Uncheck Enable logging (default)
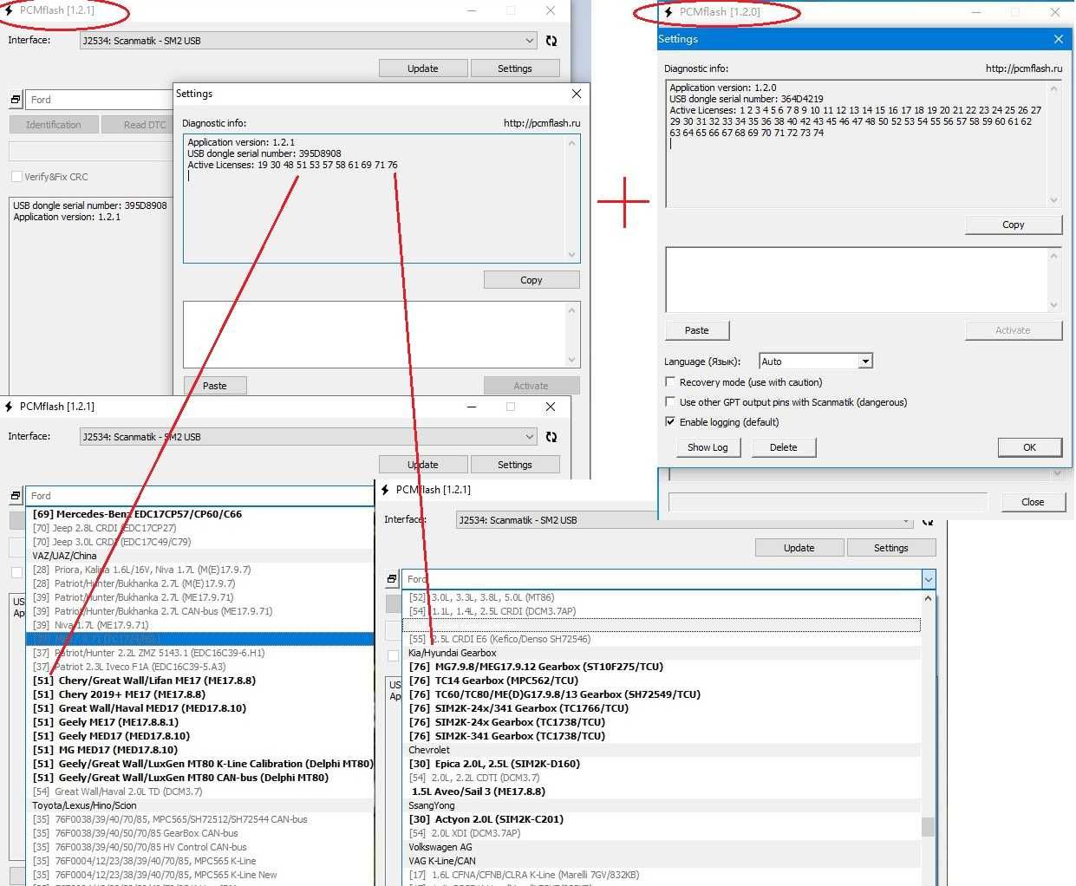 pos(670,422)
